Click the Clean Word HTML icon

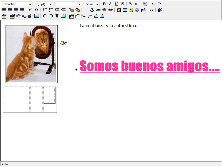click(x=145, y=4)
